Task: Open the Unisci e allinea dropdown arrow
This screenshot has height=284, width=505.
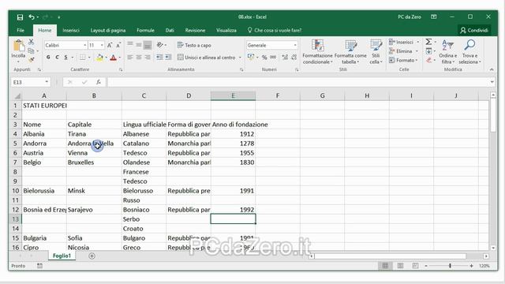Action: tap(240, 58)
